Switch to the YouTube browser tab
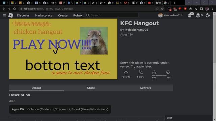Screen dimensions: 216x121 coord(150,3)
